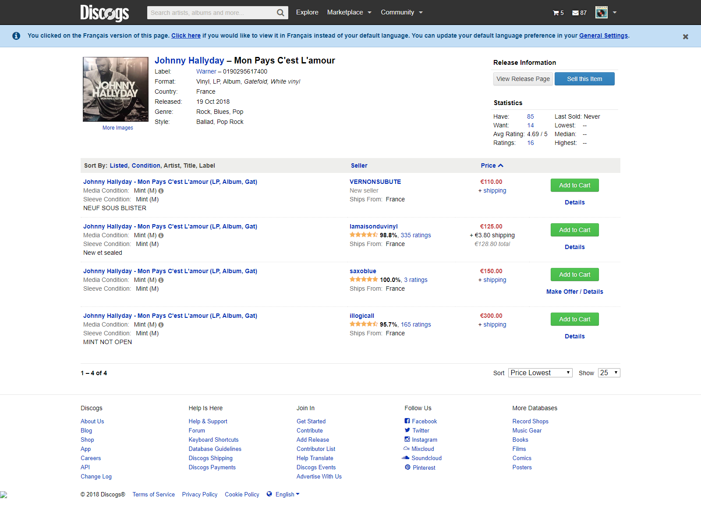Open the Have count 85 link
The height and width of the screenshot is (510, 701).
[531, 116]
